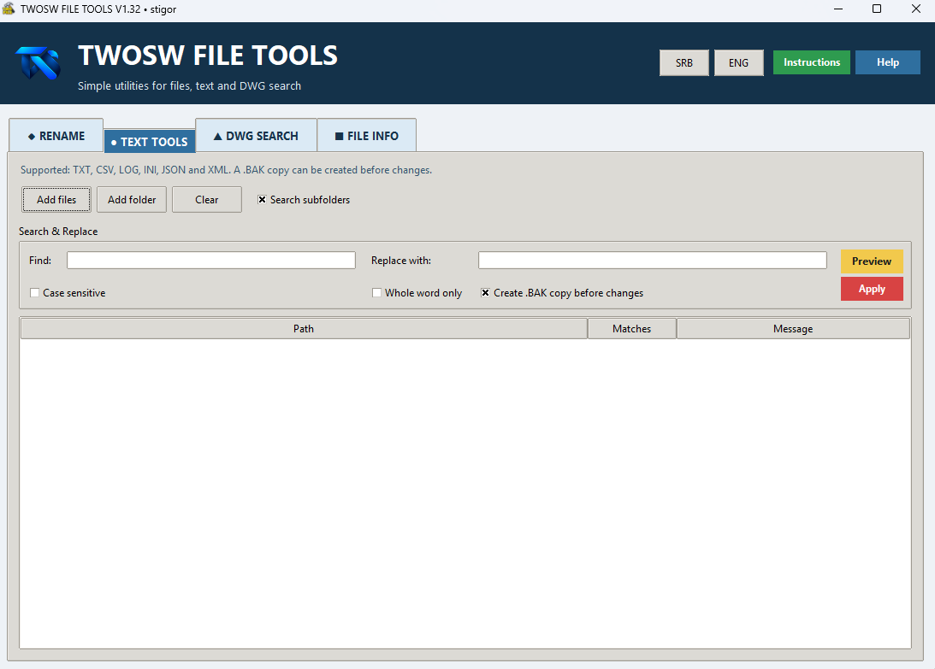Clear the file list with Clear

207,200
